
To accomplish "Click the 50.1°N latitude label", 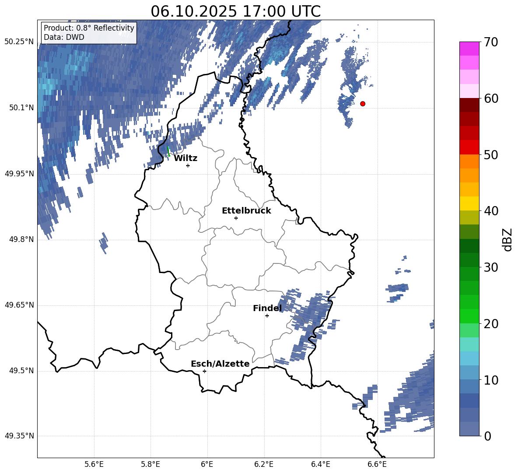I will (22, 108).
